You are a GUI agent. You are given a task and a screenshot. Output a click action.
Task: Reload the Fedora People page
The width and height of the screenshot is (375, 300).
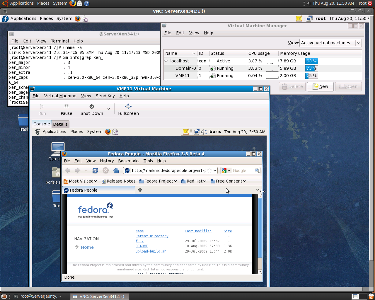(x=95, y=171)
